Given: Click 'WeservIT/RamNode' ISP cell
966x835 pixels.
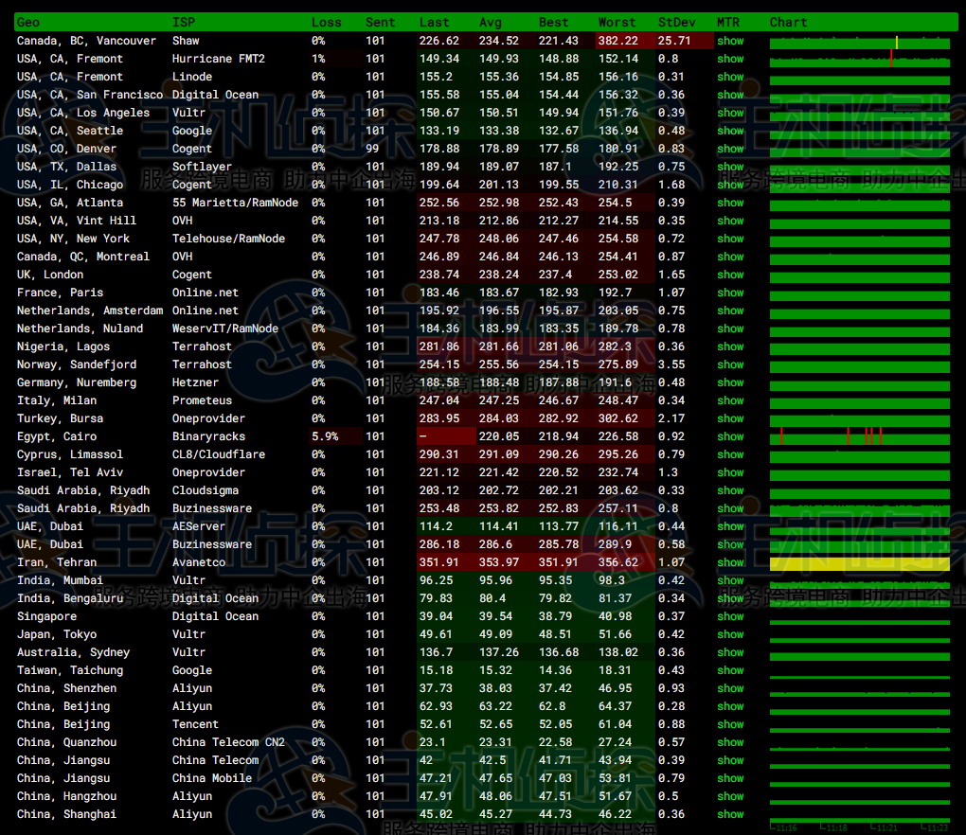Looking at the screenshot, I should [224, 329].
